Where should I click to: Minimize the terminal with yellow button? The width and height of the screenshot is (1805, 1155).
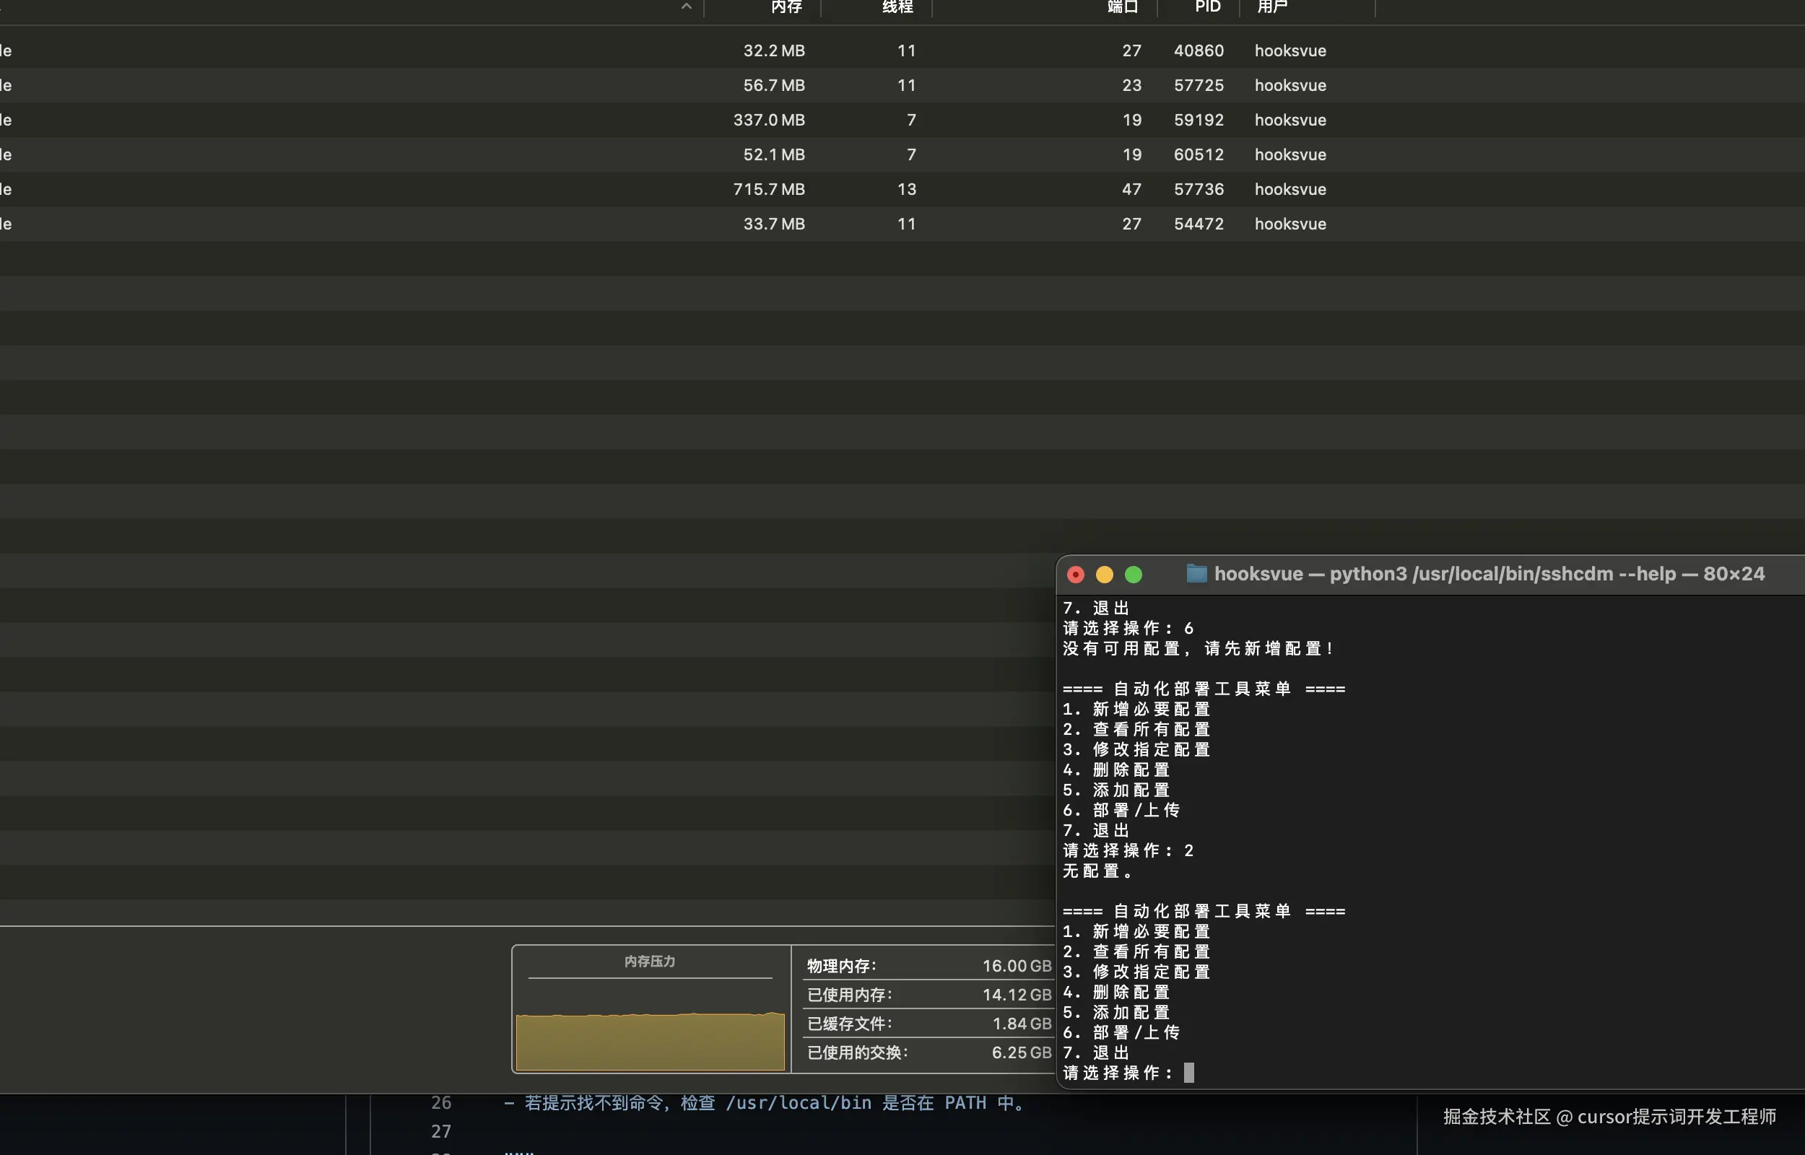(x=1105, y=575)
